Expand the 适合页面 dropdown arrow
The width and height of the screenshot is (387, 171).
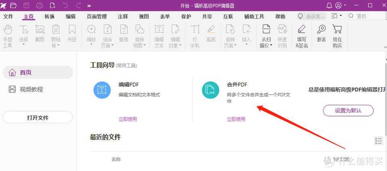(x=112, y=45)
